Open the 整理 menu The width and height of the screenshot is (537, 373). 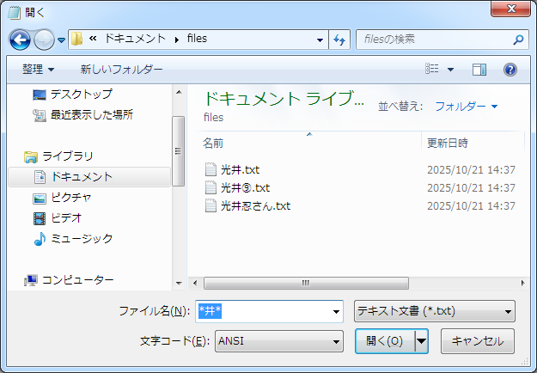coord(38,70)
